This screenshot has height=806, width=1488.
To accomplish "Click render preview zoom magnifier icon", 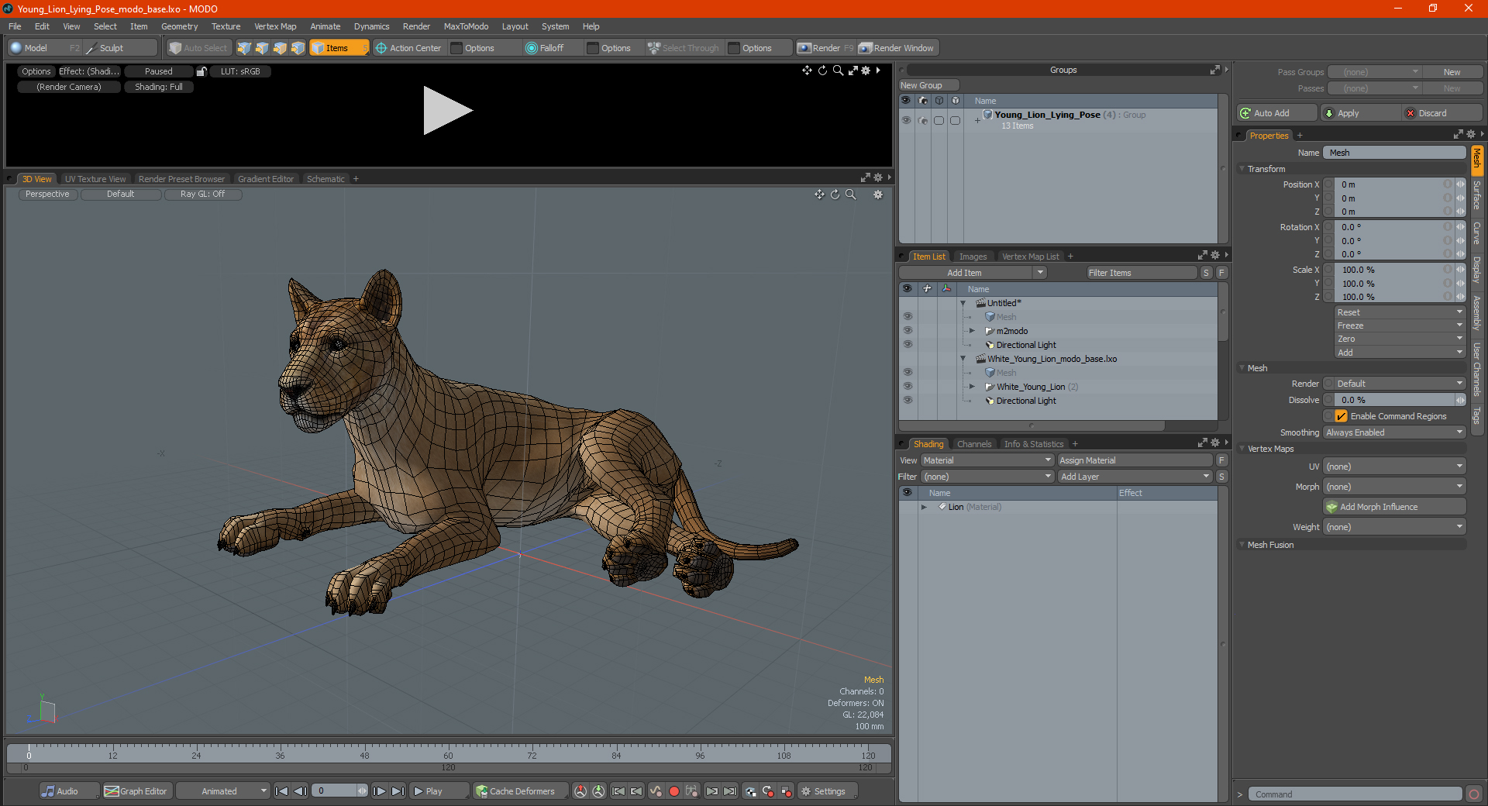I will pyautogui.click(x=838, y=71).
